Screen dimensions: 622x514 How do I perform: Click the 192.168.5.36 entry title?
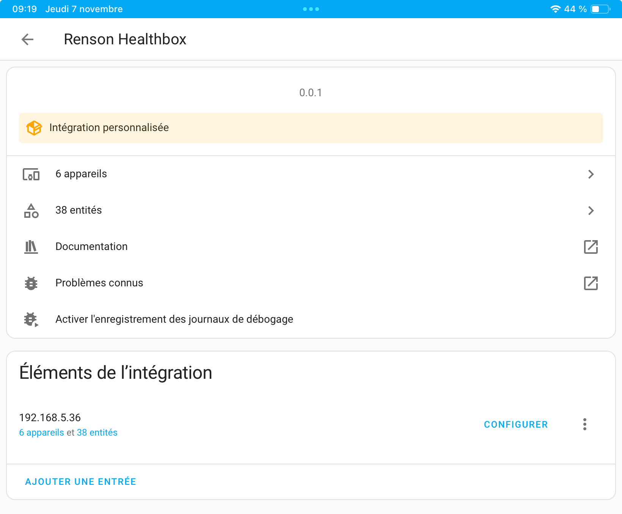point(50,417)
